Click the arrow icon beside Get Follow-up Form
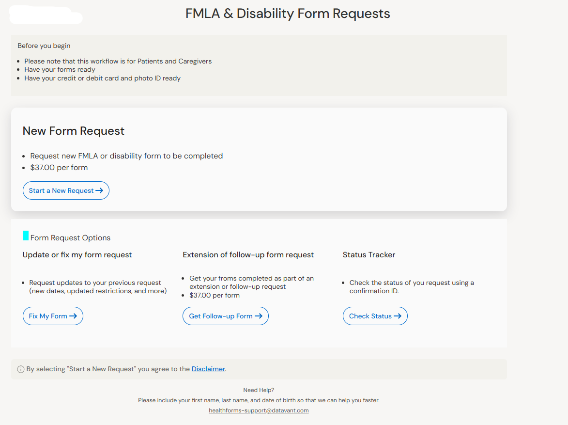Viewport: 568px width, 425px height. [x=259, y=316]
